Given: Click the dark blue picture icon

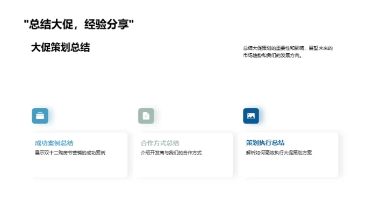Looking at the screenshot, I should click(251, 116).
